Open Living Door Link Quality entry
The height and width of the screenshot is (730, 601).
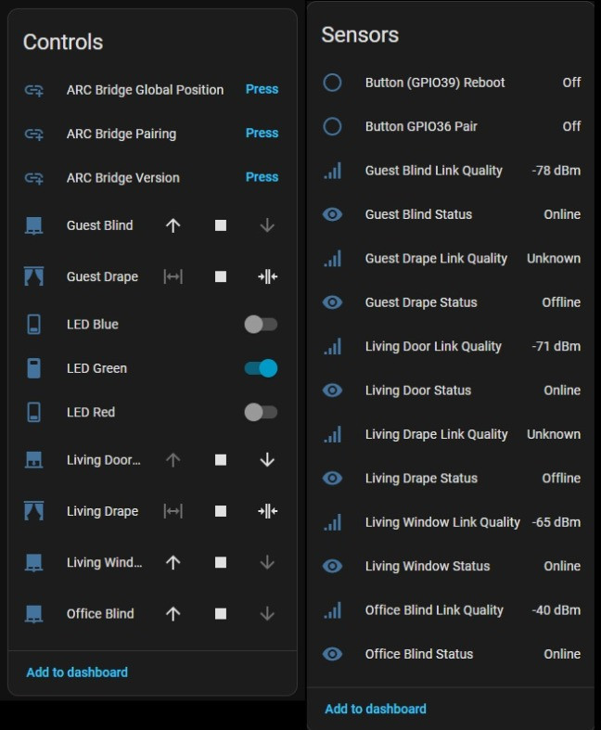452,346
